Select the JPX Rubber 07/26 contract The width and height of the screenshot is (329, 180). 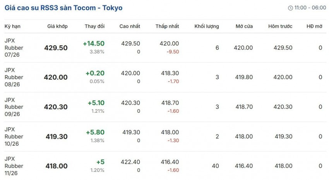(x=14, y=48)
